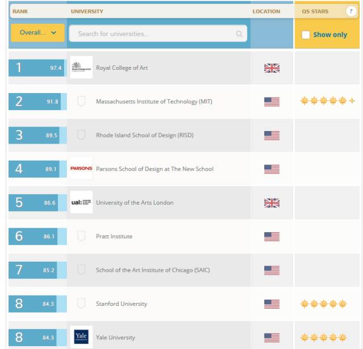Click the Search for universities field
This screenshot has height=349, width=363.
click(x=158, y=33)
